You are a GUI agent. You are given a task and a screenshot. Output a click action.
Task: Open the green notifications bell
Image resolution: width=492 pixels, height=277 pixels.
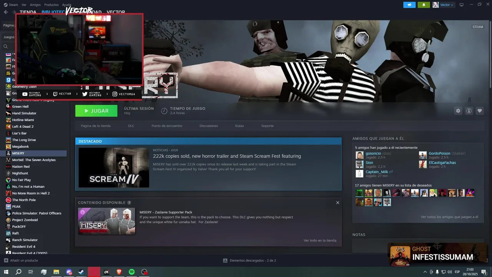(424, 5)
